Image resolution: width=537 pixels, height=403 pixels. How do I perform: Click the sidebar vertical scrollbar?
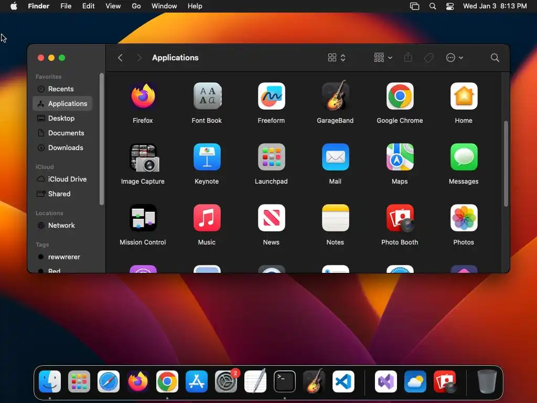click(102, 139)
